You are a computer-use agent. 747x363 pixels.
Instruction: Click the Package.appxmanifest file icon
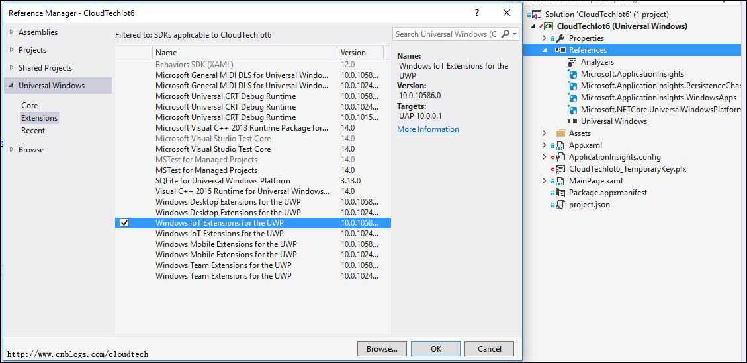pyautogui.click(x=560, y=193)
